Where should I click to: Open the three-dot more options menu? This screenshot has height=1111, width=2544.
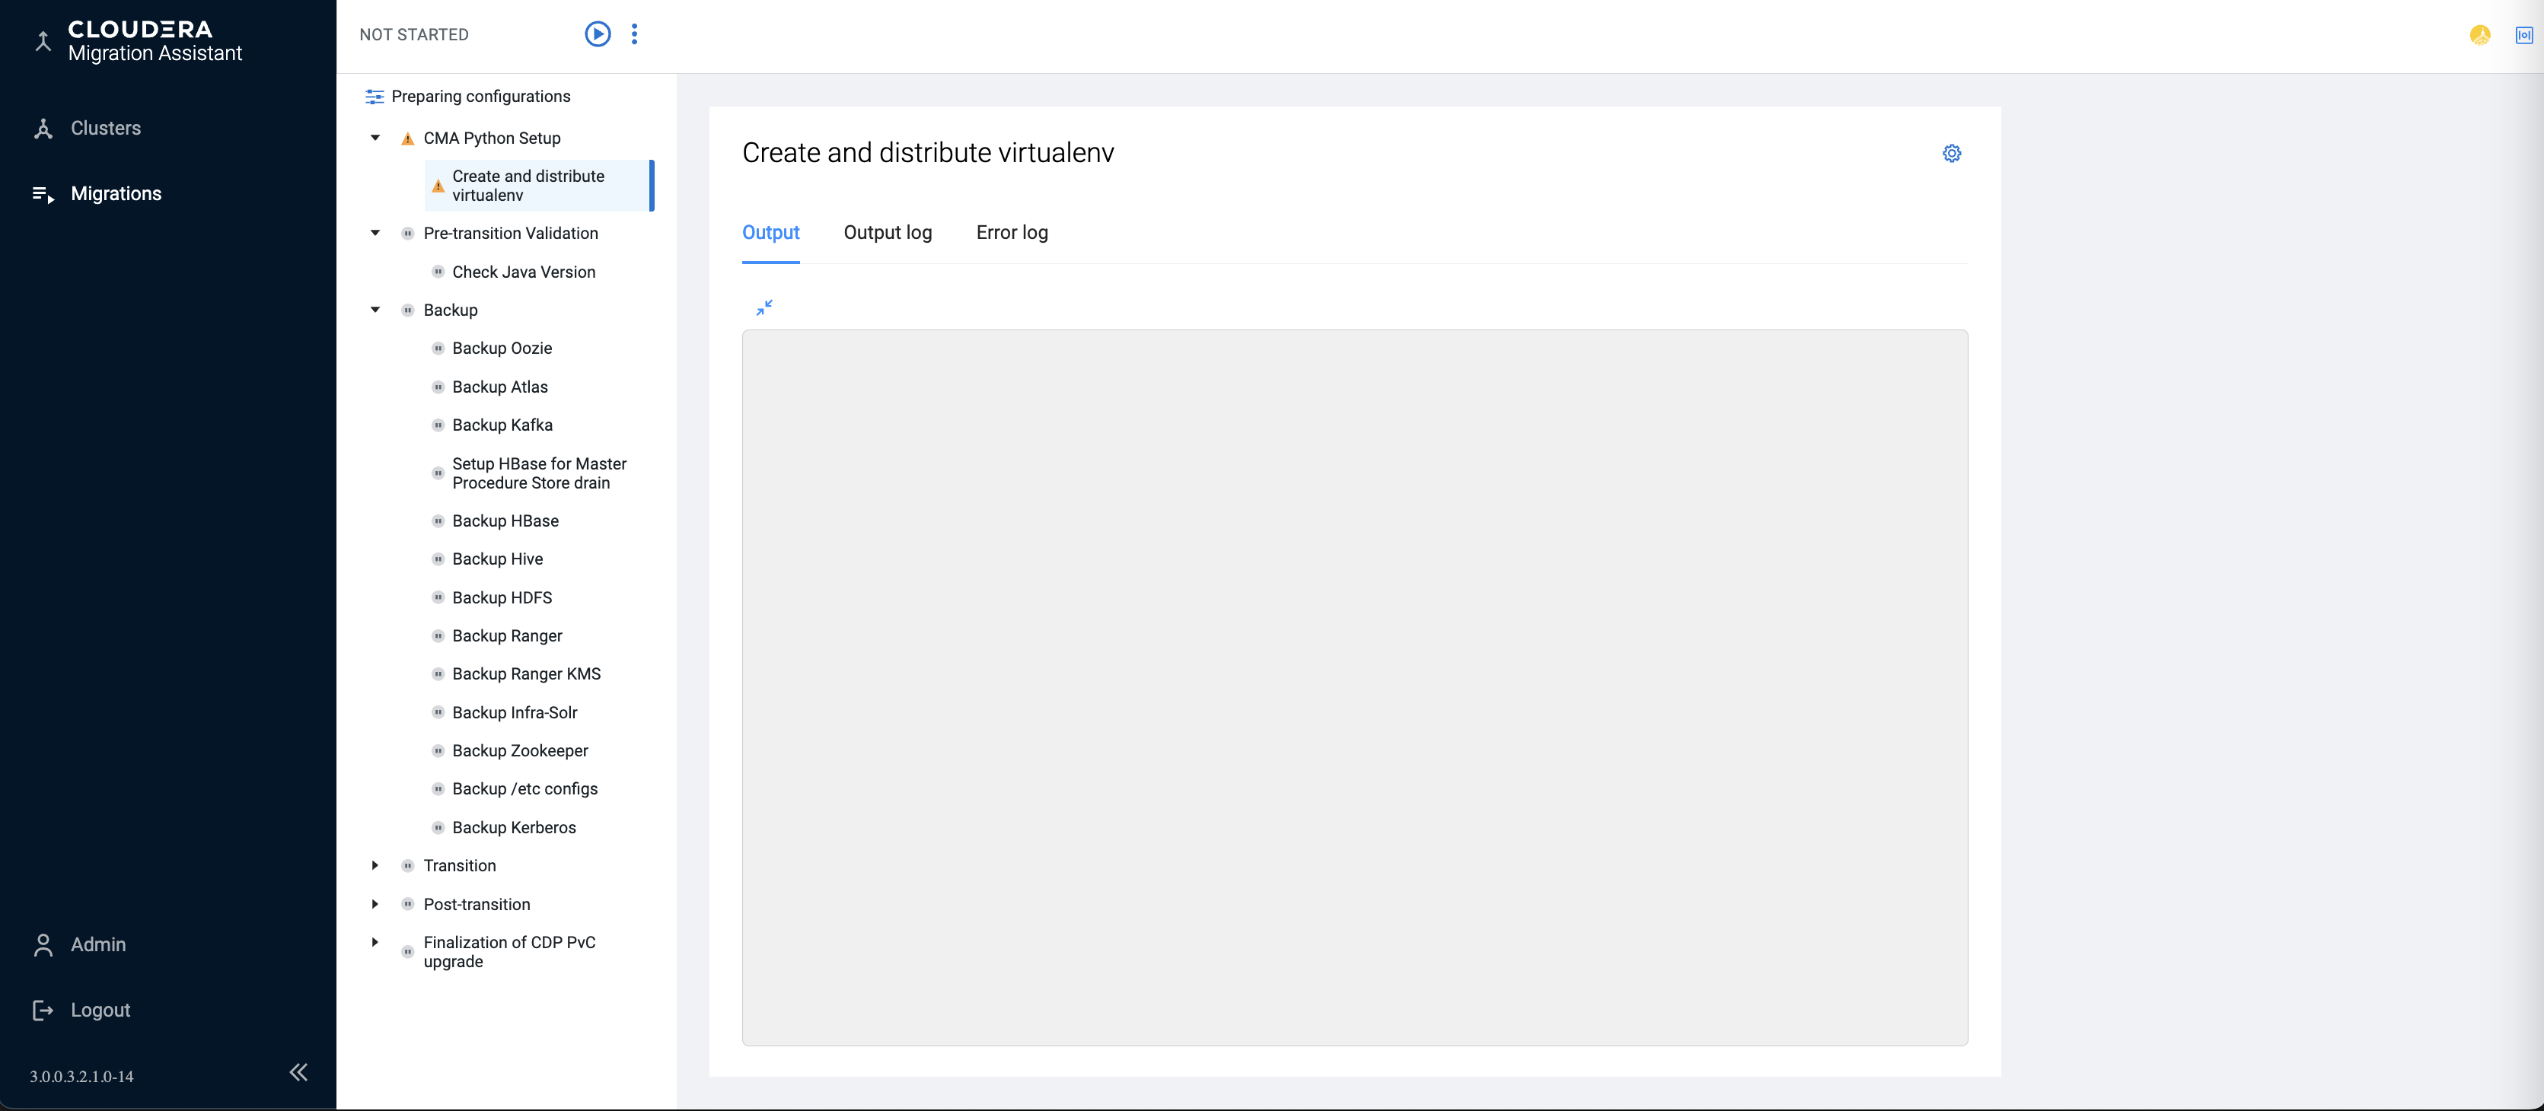click(634, 34)
